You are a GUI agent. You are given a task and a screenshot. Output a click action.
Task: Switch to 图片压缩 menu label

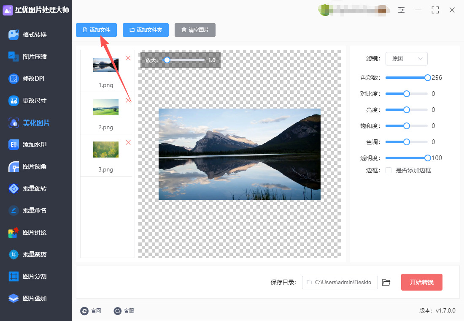coord(35,57)
